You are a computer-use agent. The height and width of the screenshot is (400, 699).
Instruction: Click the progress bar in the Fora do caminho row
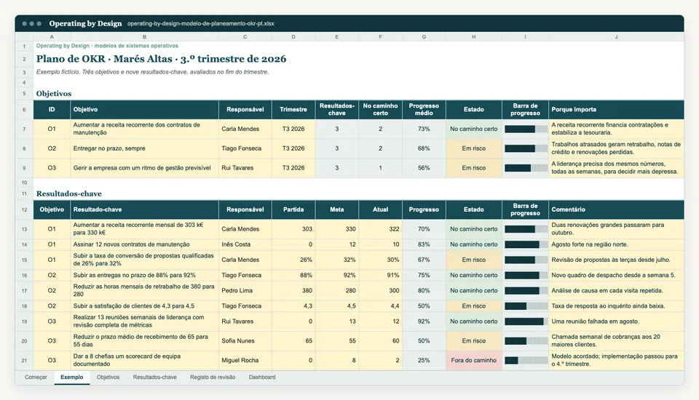coord(526,360)
